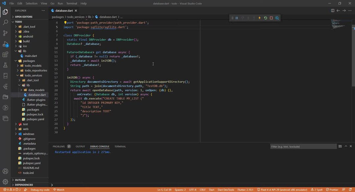The image size is (355, 192).
Task: Open the Search view in activity bar
Action: click(x=5, y=22)
